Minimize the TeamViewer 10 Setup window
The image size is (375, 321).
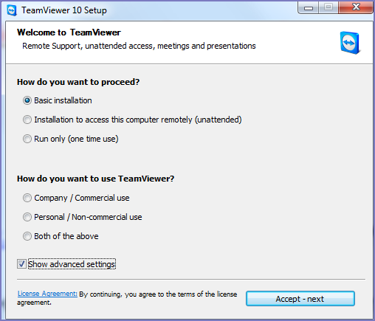(x=309, y=8)
